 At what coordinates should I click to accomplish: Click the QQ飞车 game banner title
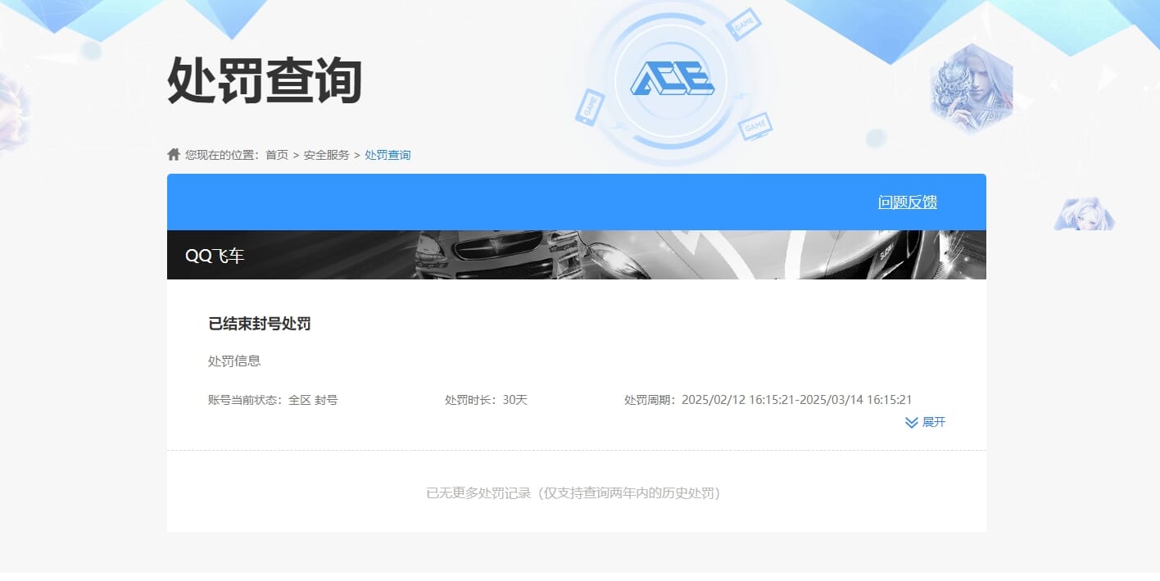click(215, 256)
